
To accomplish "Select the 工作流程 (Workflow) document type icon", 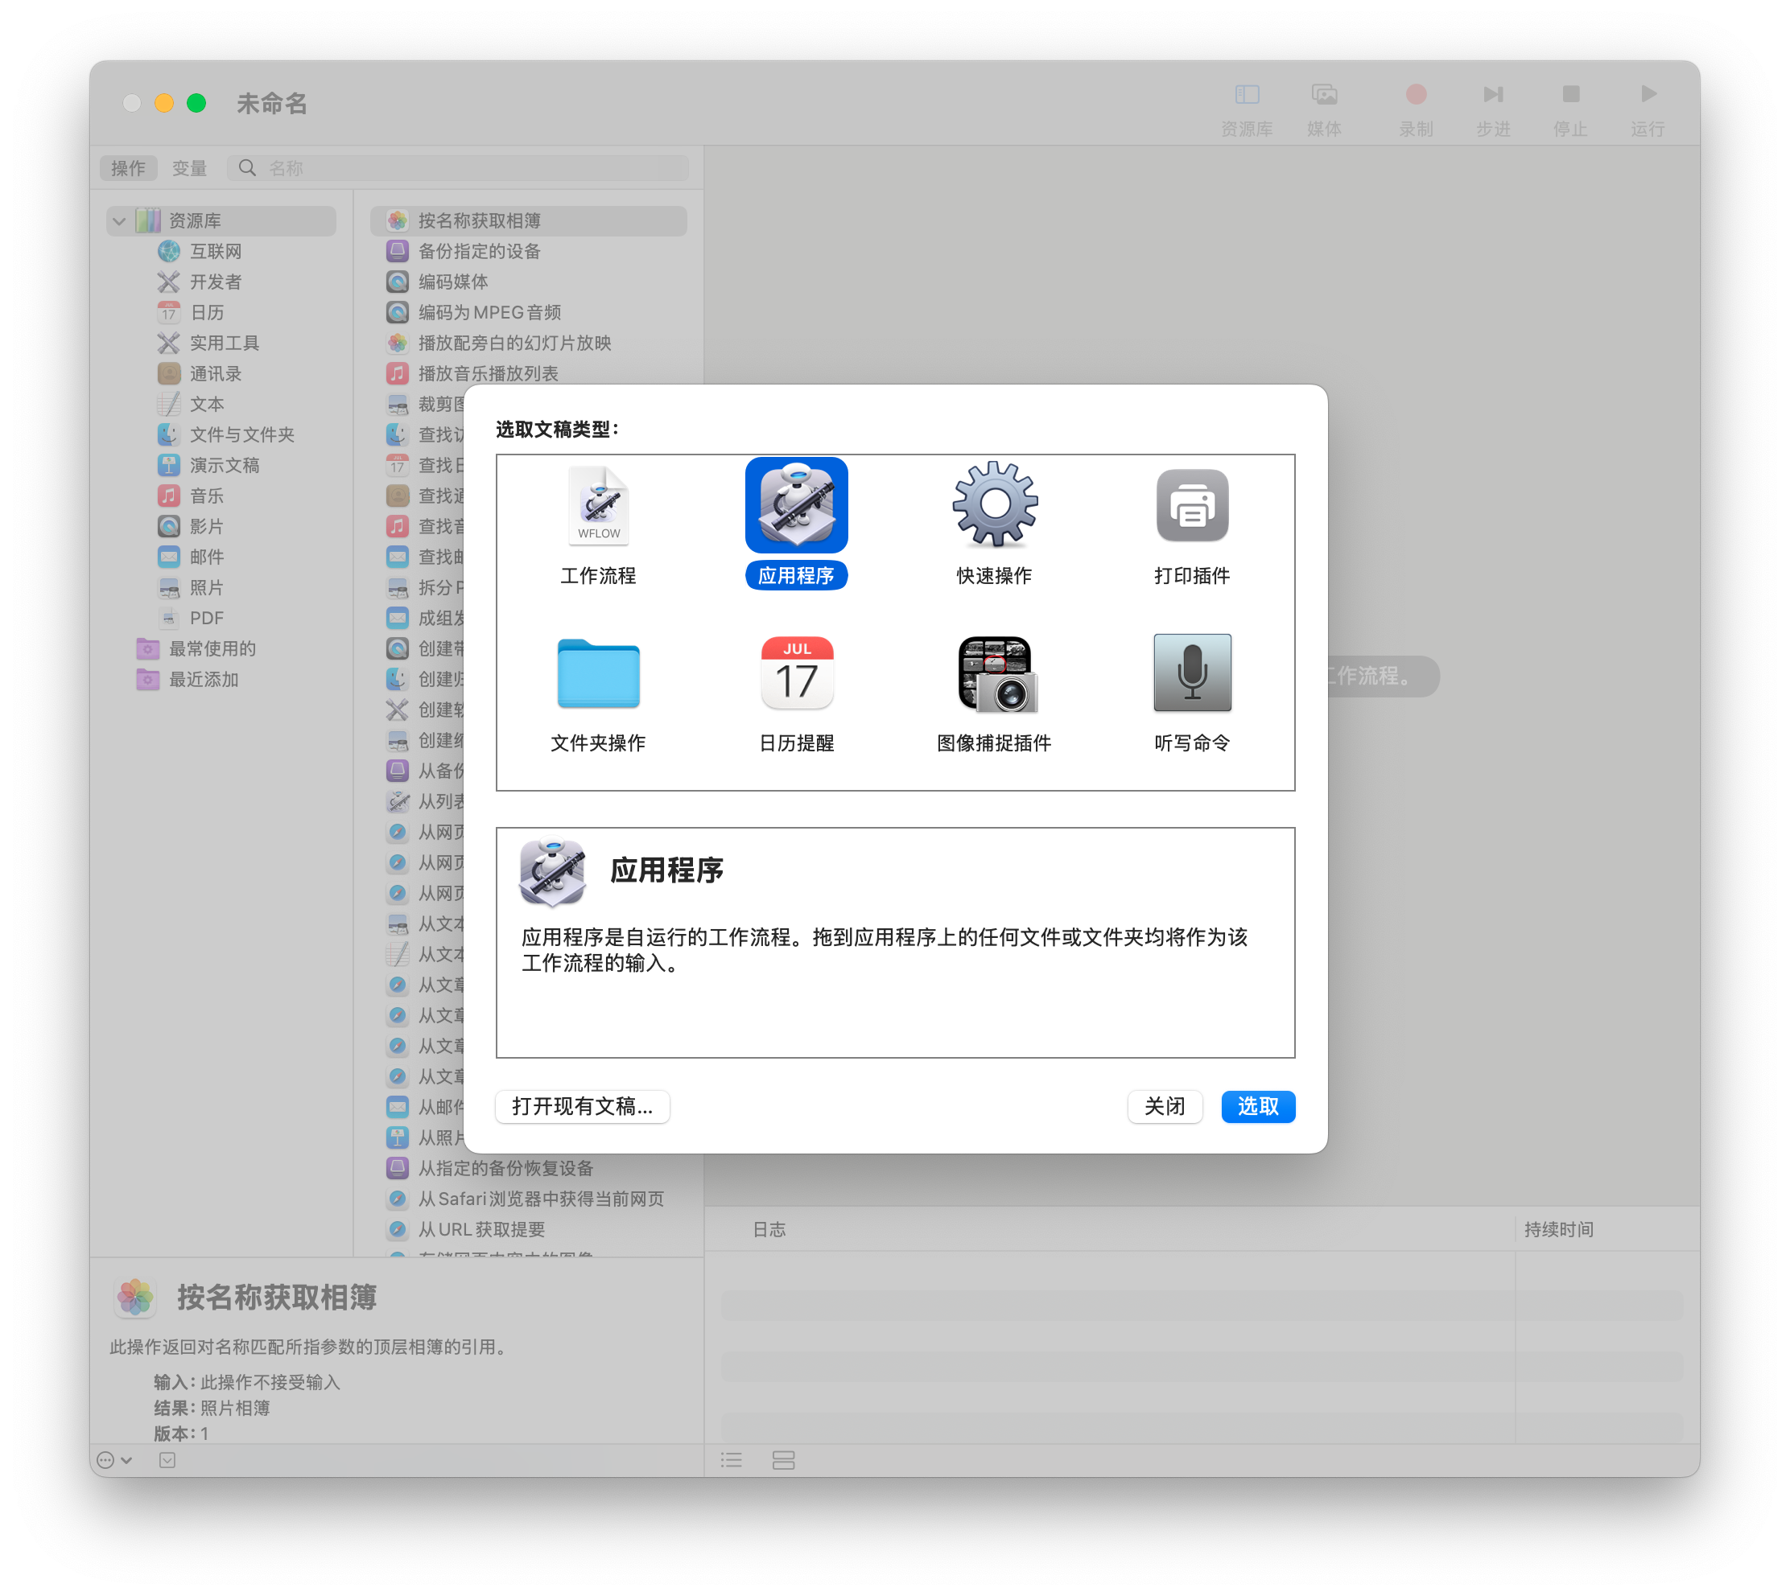I will point(599,506).
